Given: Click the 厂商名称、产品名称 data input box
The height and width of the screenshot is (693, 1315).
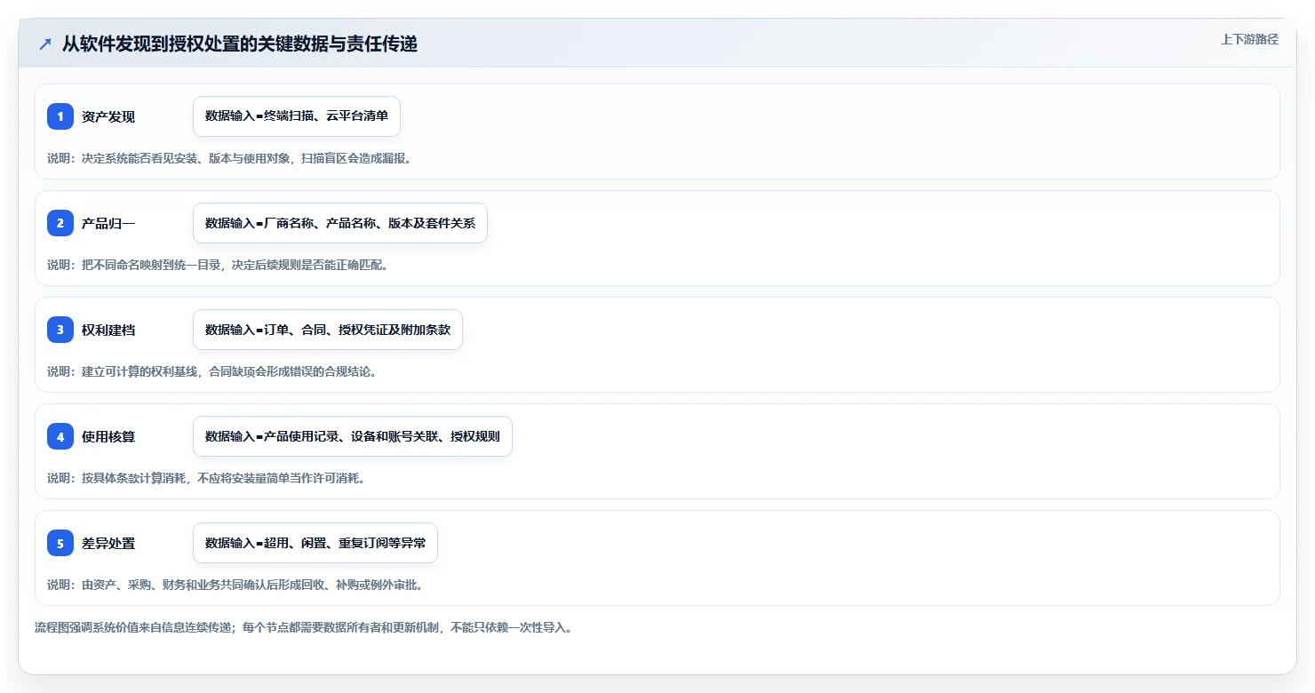Looking at the screenshot, I should coord(340,223).
